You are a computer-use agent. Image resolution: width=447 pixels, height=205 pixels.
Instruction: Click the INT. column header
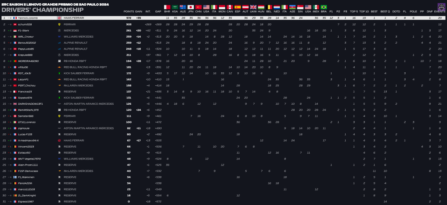coord(148,12)
